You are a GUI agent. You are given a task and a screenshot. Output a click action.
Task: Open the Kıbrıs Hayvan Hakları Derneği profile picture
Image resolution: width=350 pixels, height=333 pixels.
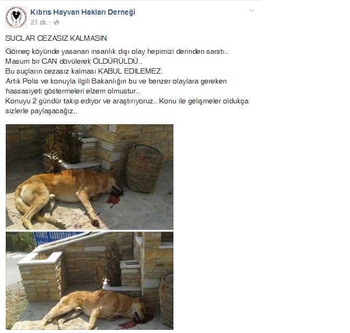(16, 17)
